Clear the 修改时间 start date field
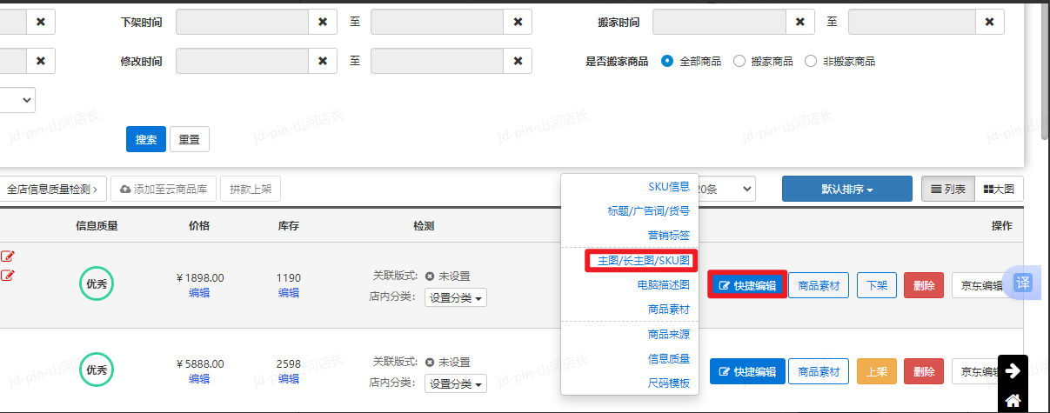Screen dimensions: 1050x413 [x=323, y=61]
